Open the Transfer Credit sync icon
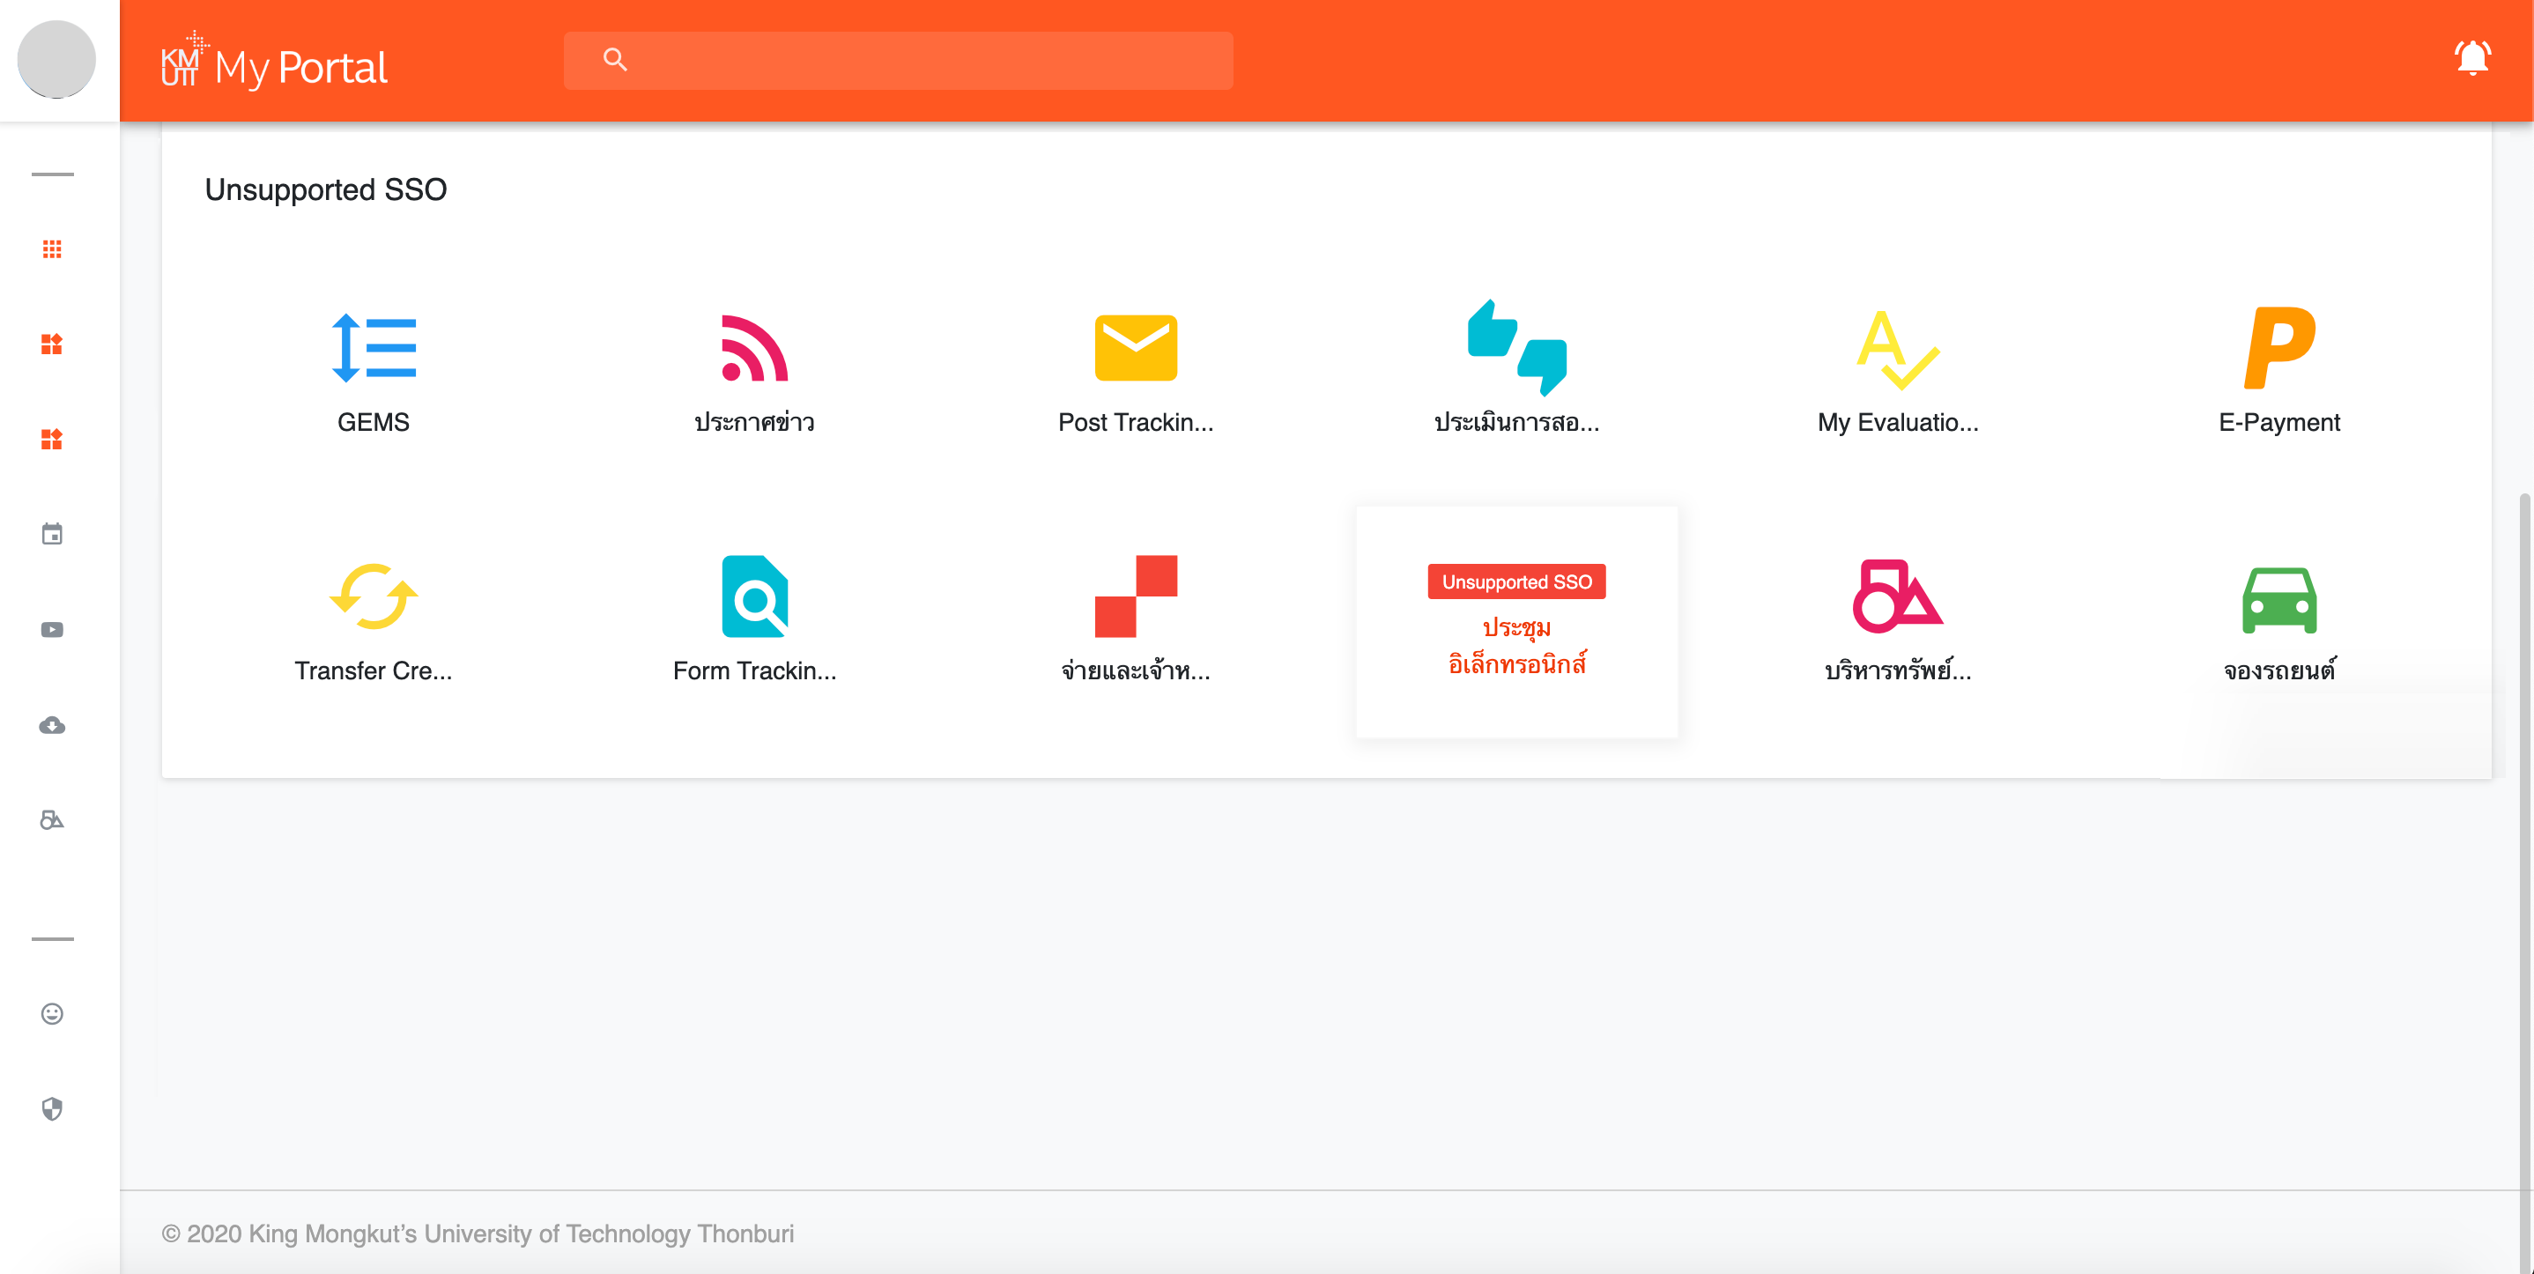The width and height of the screenshot is (2534, 1274). pyautogui.click(x=373, y=596)
